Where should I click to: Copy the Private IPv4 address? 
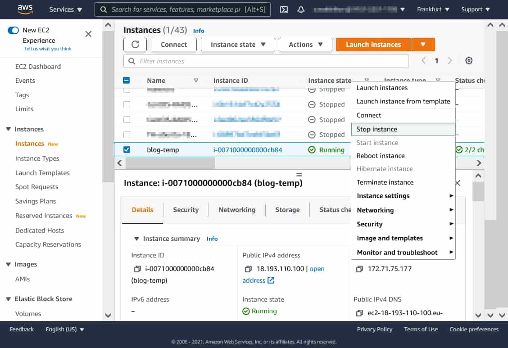coord(359,268)
